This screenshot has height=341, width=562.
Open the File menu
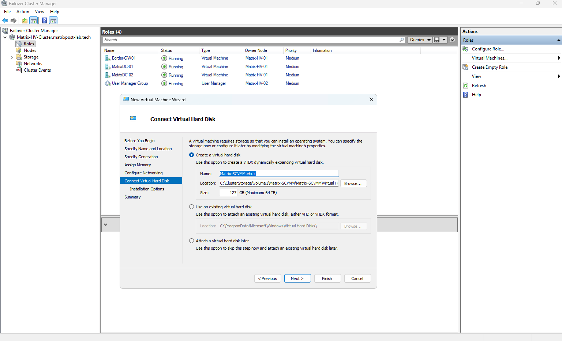(7, 12)
